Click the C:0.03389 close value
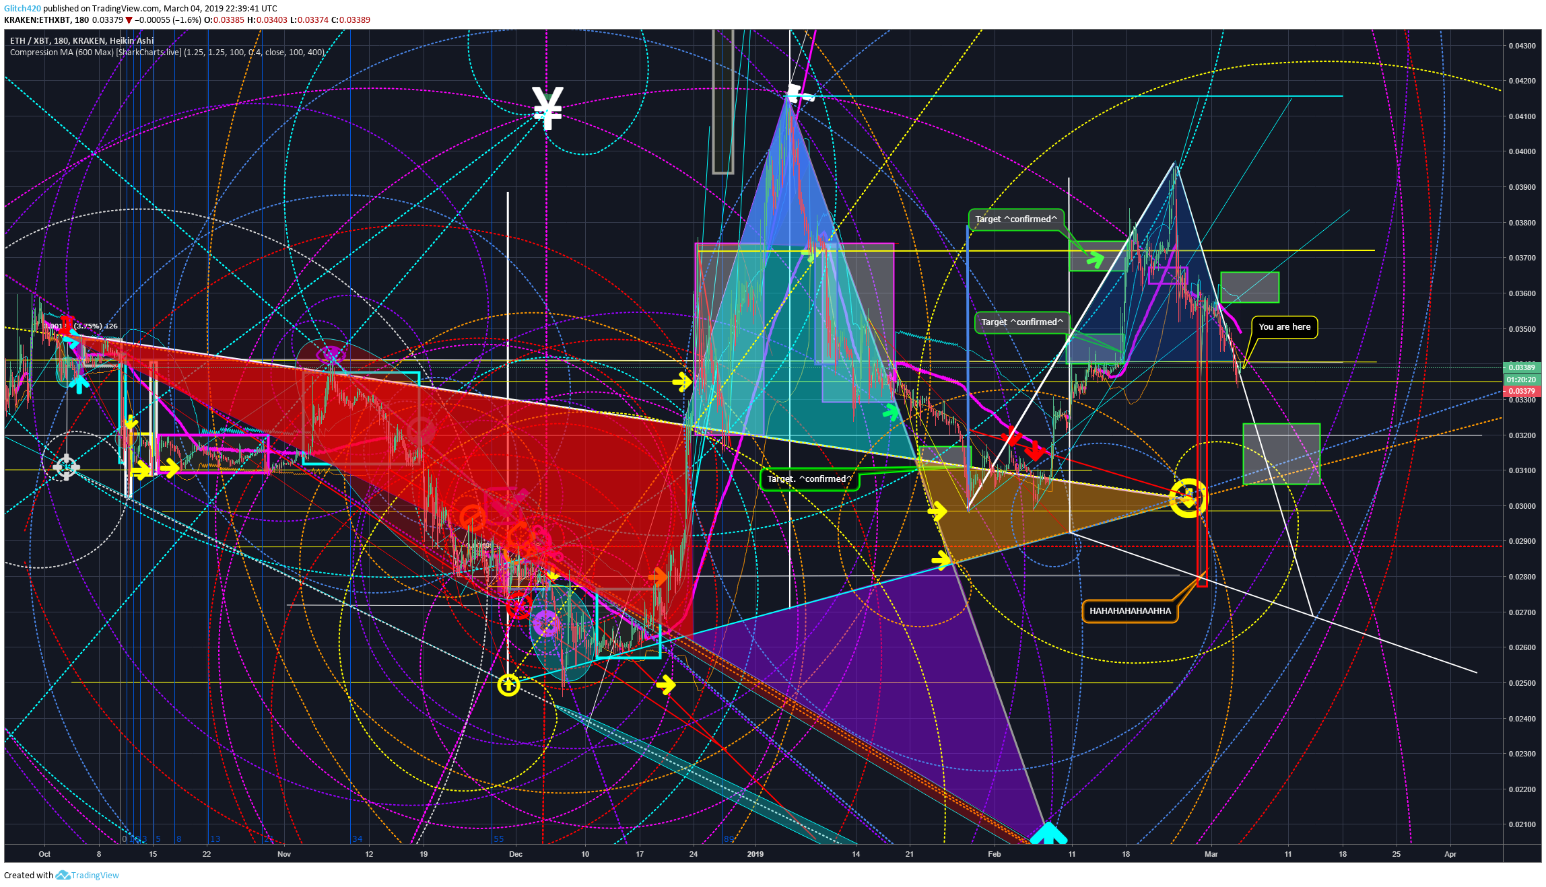The image size is (1546, 887). (351, 20)
